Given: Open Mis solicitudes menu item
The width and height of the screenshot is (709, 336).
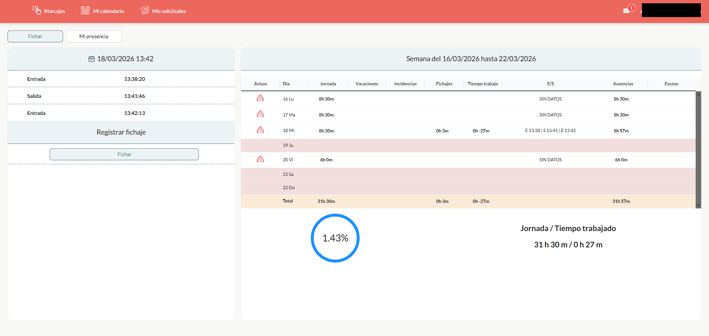Looking at the screenshot, I should 169,11.
